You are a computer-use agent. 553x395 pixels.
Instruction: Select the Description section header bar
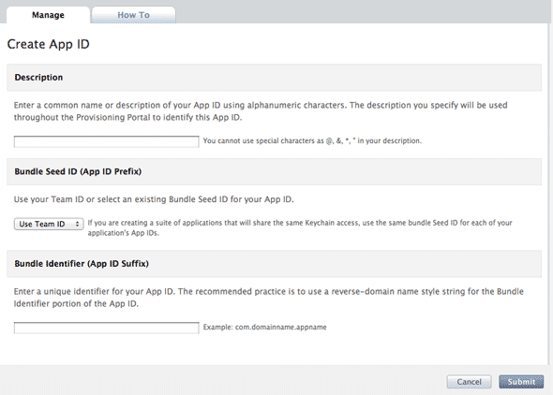click(x=274, y=78)
